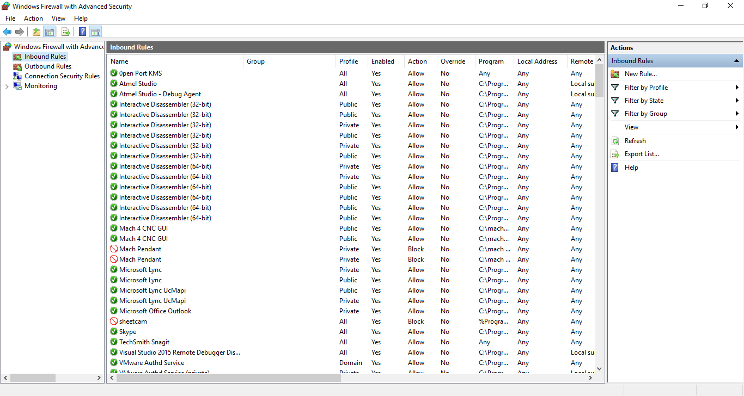Toggle the Show/Hide Action Pane toolbar icon
The width and height of the screenshot is (744, 396).
(x=96, y=32)
